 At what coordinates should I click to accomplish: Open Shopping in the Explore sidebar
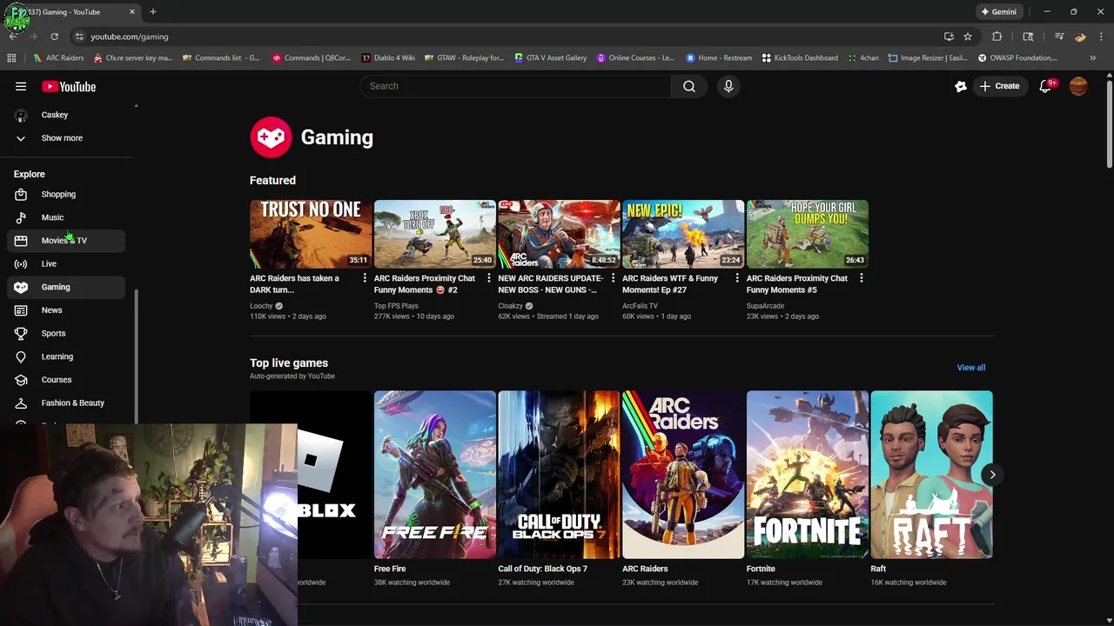click(x=67, y=194)
